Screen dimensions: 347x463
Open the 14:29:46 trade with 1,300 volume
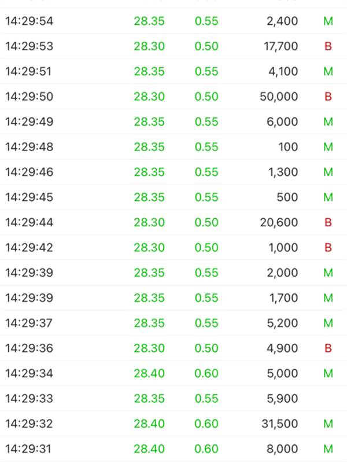[x=173, y=172]
